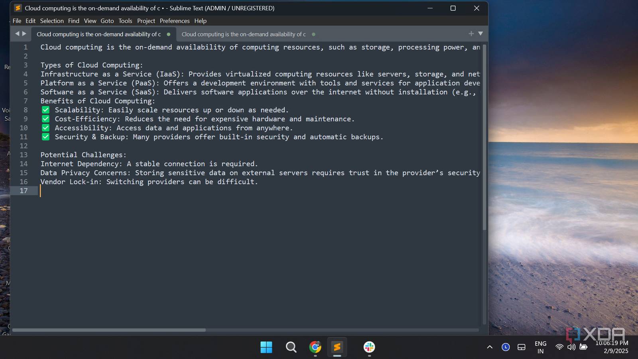Image resolution: width=638 pixels, height=359 pixels.
Task: Click the Wi-Fi icon in the system tray
Action: click(x=560, y=347)
